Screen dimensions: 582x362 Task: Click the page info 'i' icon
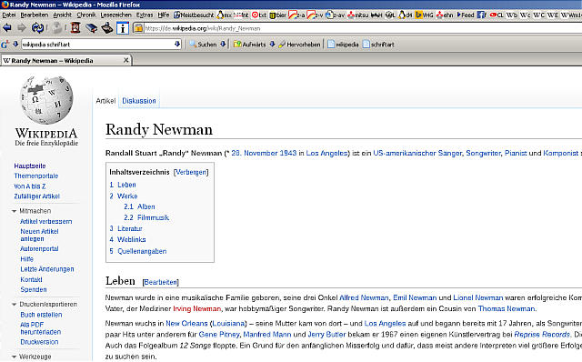click(123, 28)
